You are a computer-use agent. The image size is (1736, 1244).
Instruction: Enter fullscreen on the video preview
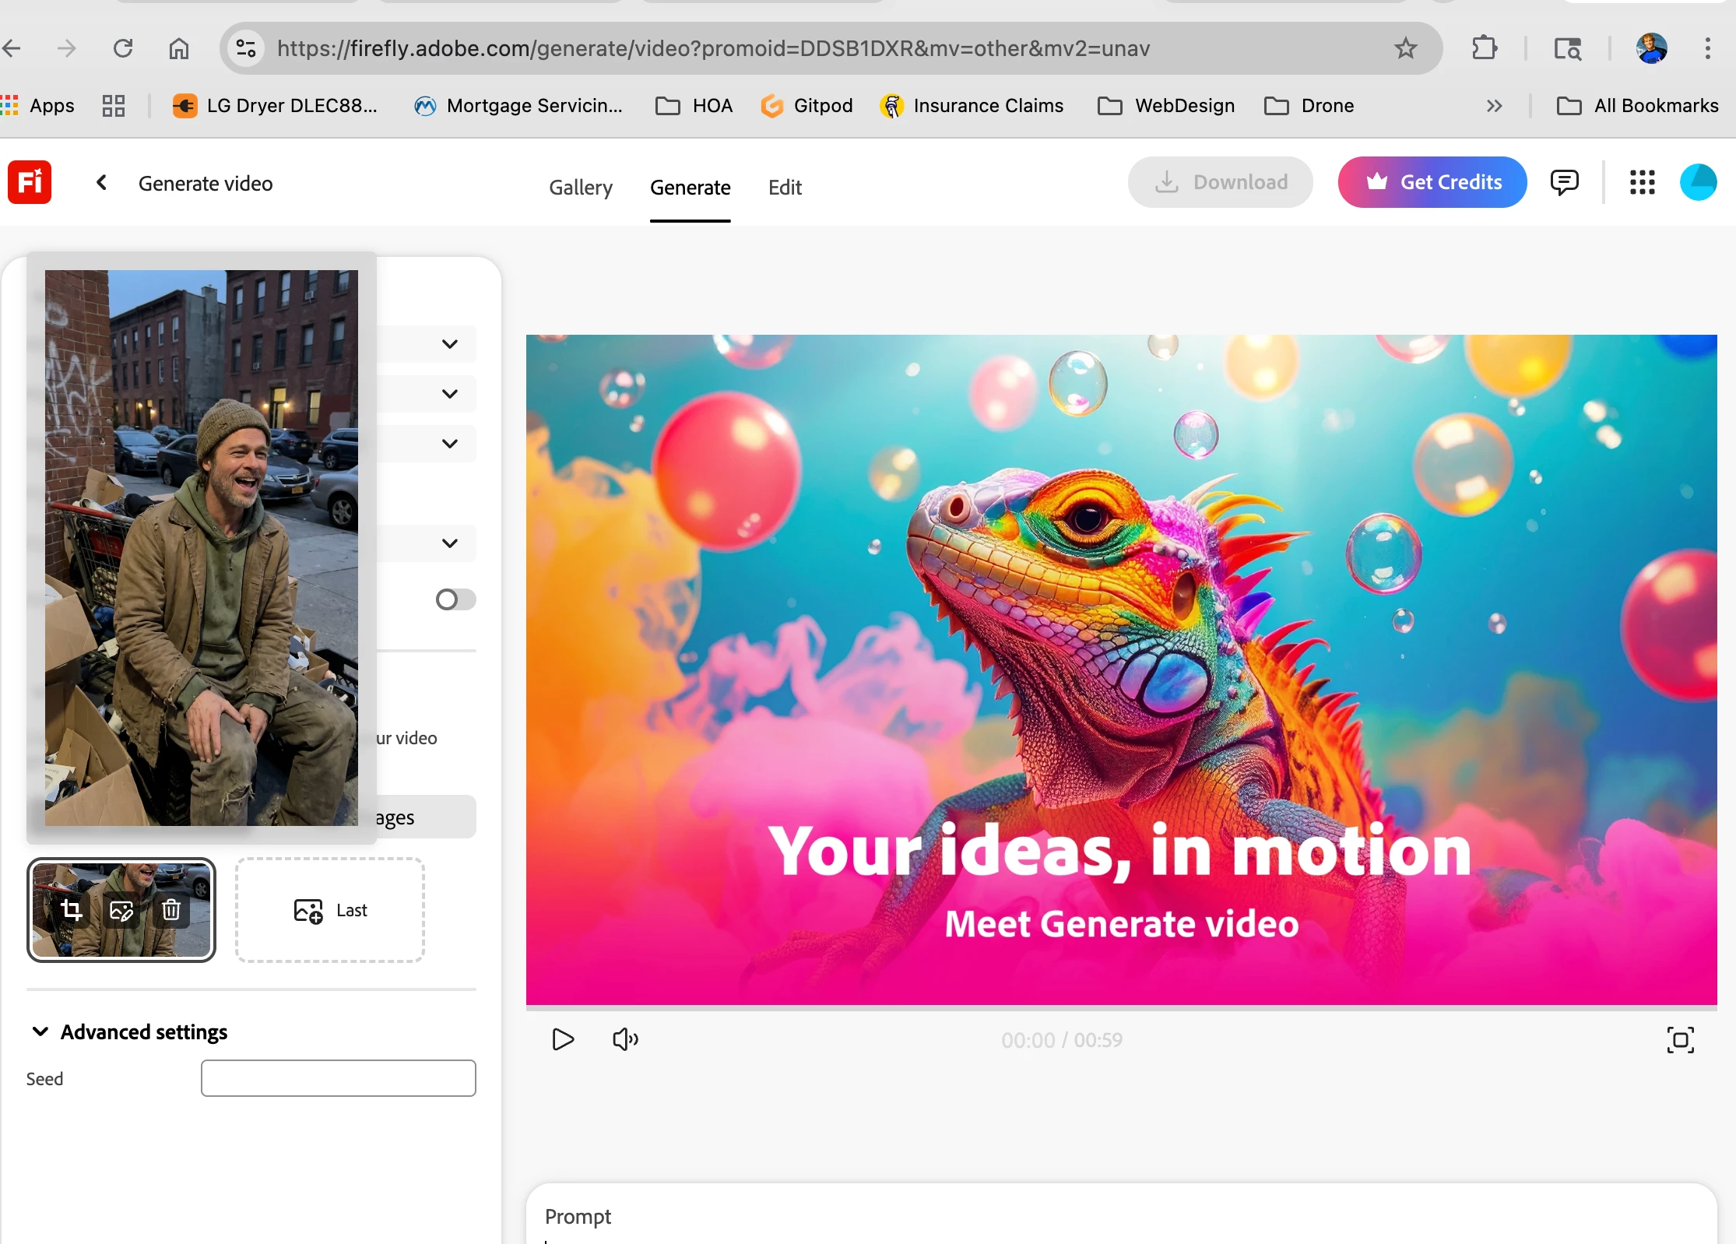coord(1680,1039)
